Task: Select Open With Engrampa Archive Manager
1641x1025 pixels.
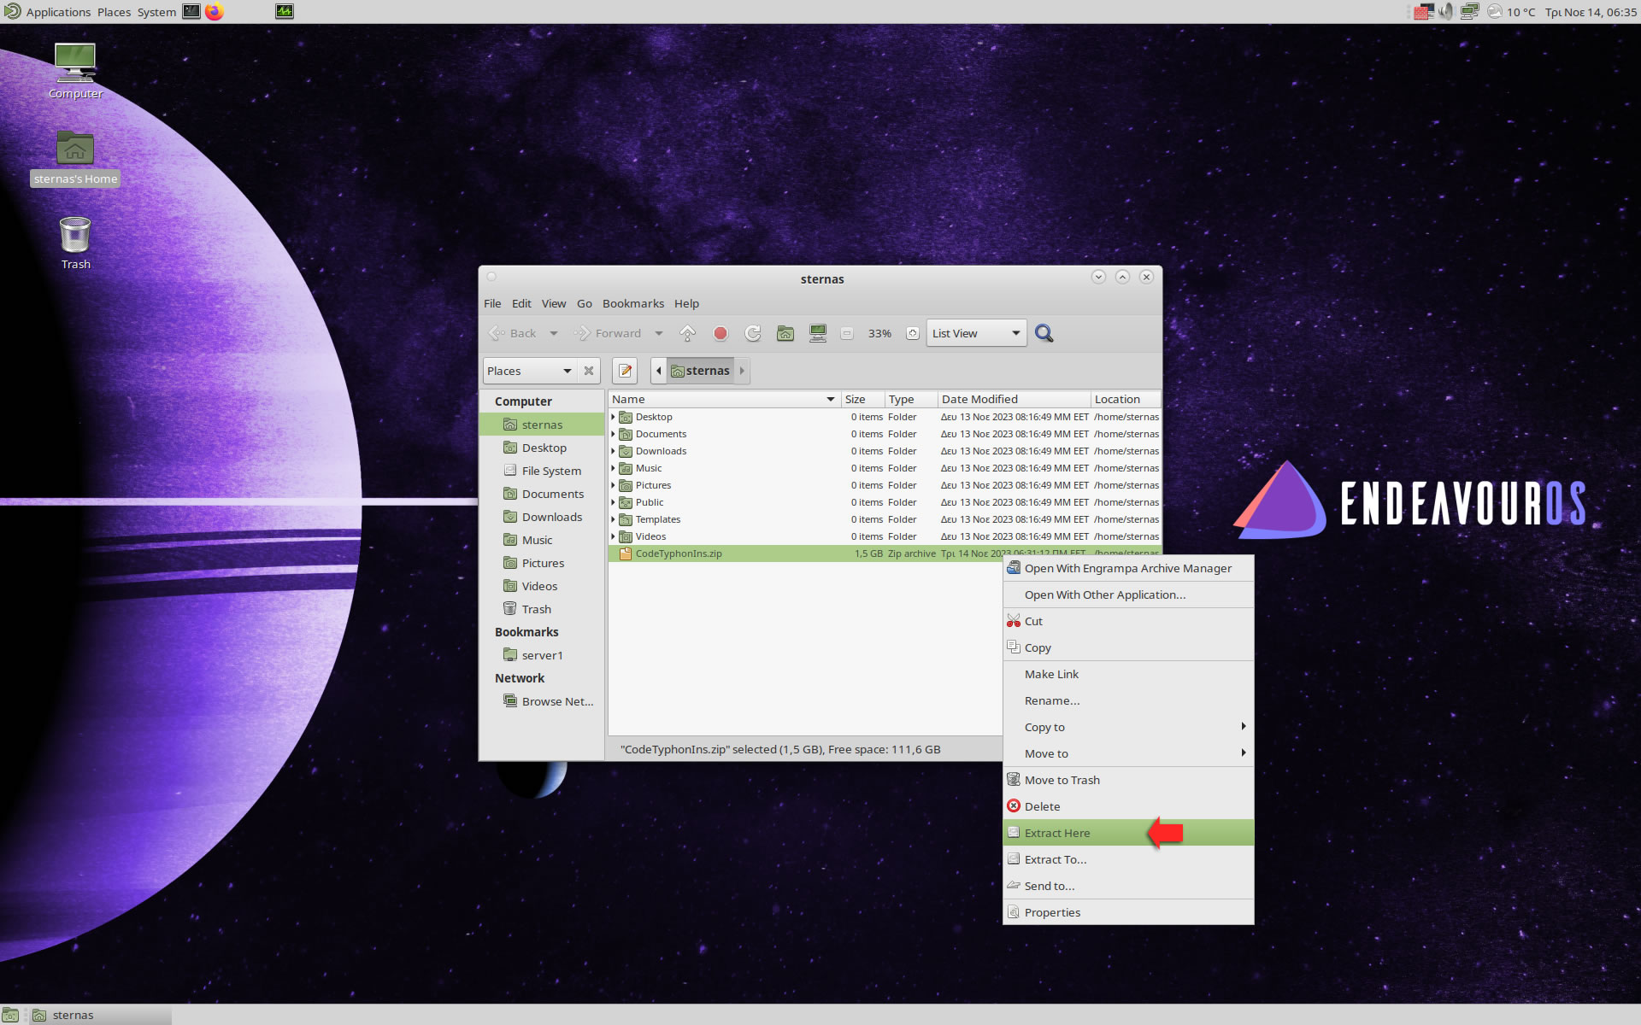Action: pyautogui.click(x=1128, y=568)
